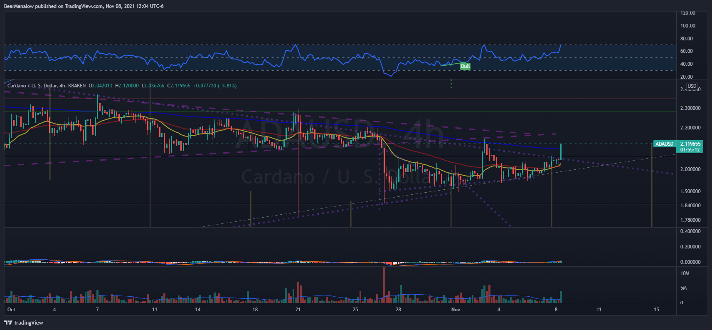The image size is (712, 330).
Task: Click the 8 date on time axis
Action: pyautogui.click(x=556, y=310)
